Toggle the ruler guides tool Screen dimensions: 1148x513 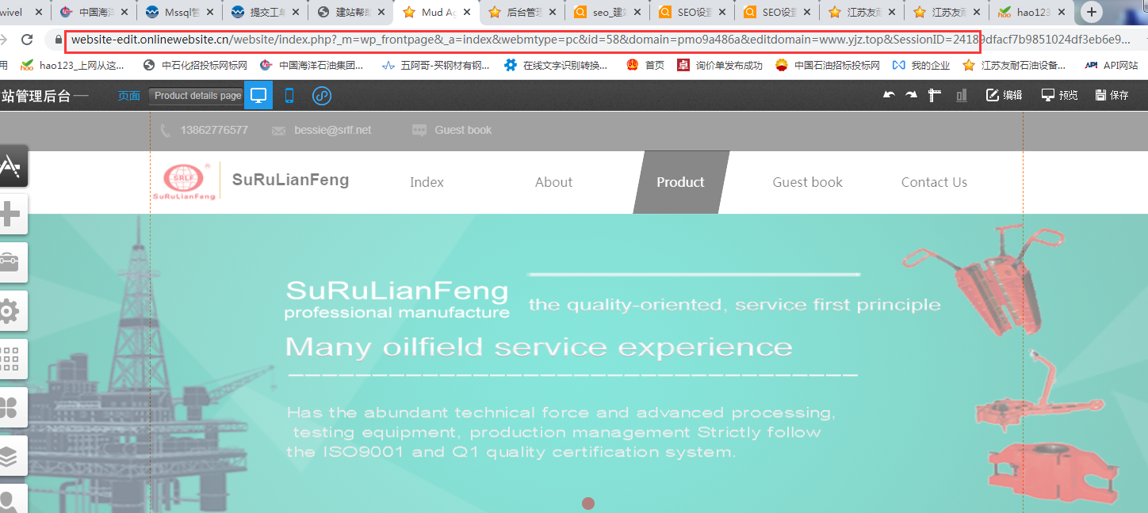935,95
